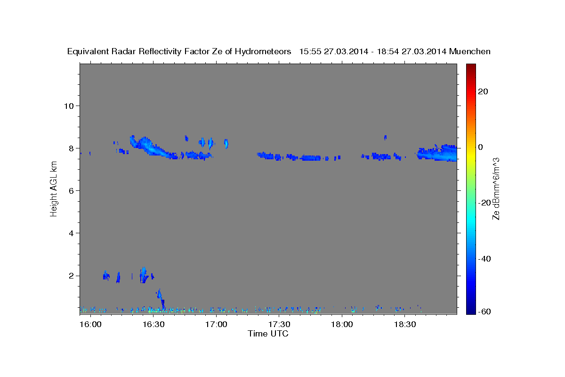Click the cloud layer at 8 km near 18:45
Image resolution: width=565 pixels, height=377 pixels.
tap(438, 153)
